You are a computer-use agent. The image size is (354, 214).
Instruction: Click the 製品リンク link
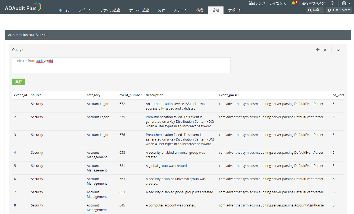click(257, 3)
